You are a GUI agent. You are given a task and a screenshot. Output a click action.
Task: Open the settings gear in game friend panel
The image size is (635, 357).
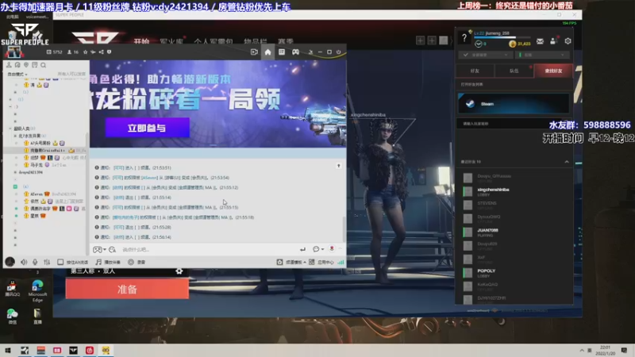[x=568, y=41]
